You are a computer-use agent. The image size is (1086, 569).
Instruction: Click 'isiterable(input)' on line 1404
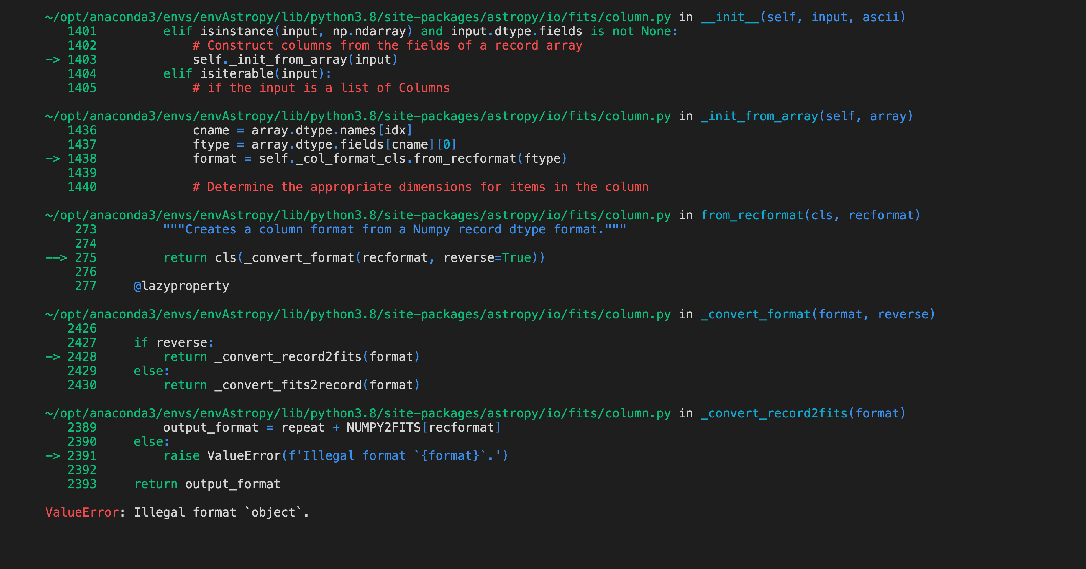262,74
